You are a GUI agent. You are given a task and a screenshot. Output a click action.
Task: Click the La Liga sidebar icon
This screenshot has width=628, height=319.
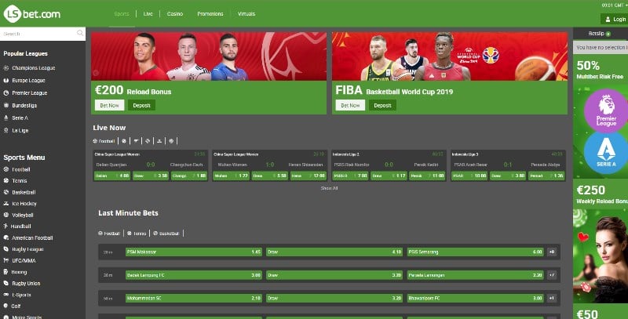point(6,130)
